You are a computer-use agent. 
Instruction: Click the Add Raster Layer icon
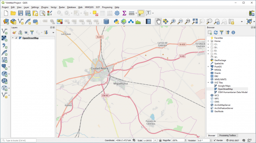pos(4,38)
